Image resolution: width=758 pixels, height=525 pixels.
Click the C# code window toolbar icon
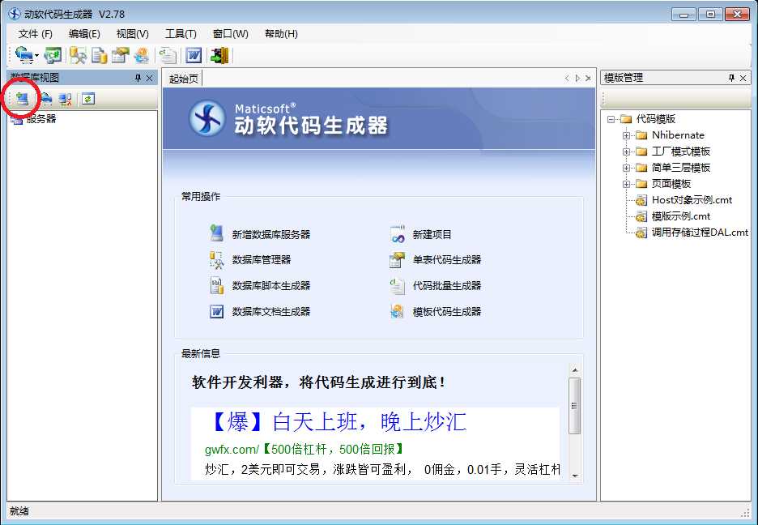(52, 56)
